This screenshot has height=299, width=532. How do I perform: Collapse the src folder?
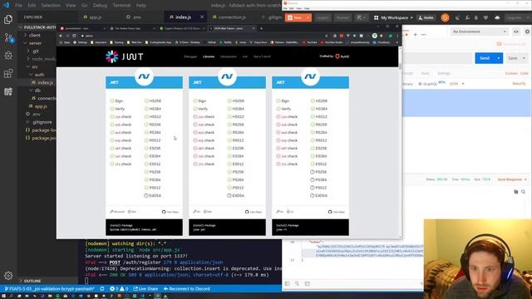(28, 66)
